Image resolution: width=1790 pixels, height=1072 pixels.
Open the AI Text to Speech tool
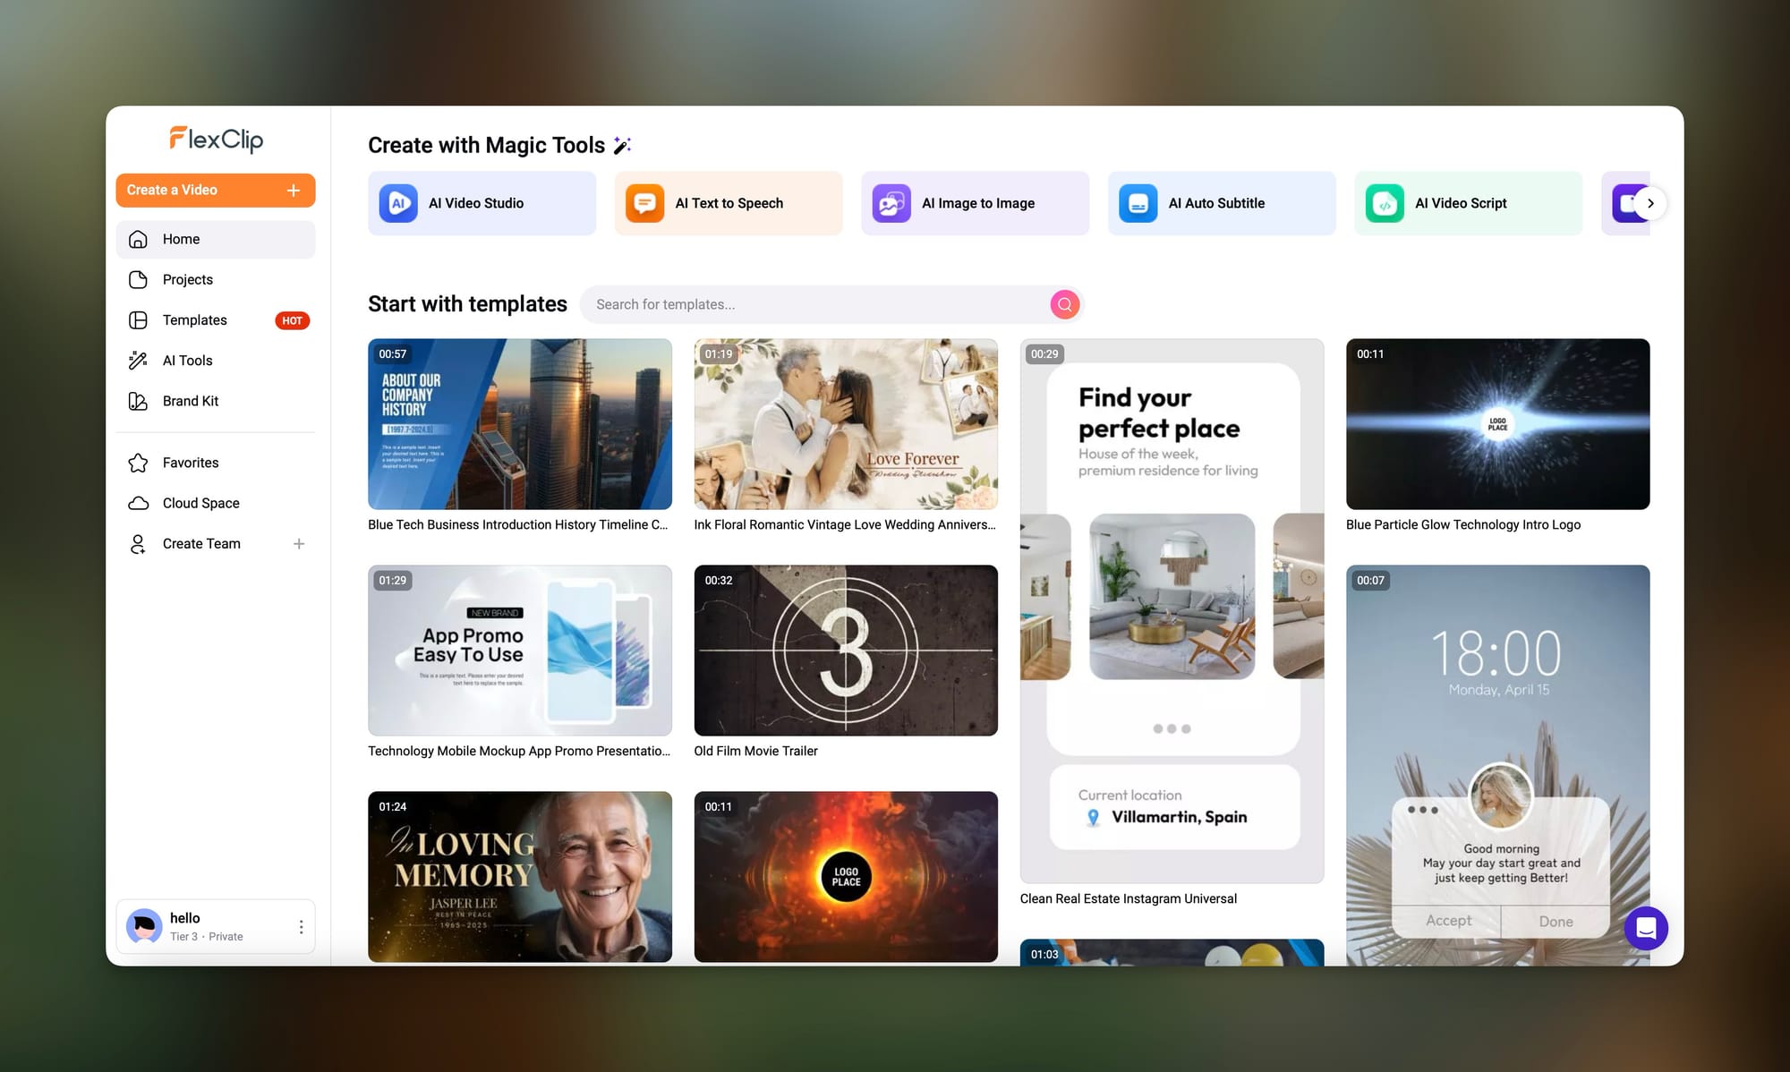click(x=728, y=203)
